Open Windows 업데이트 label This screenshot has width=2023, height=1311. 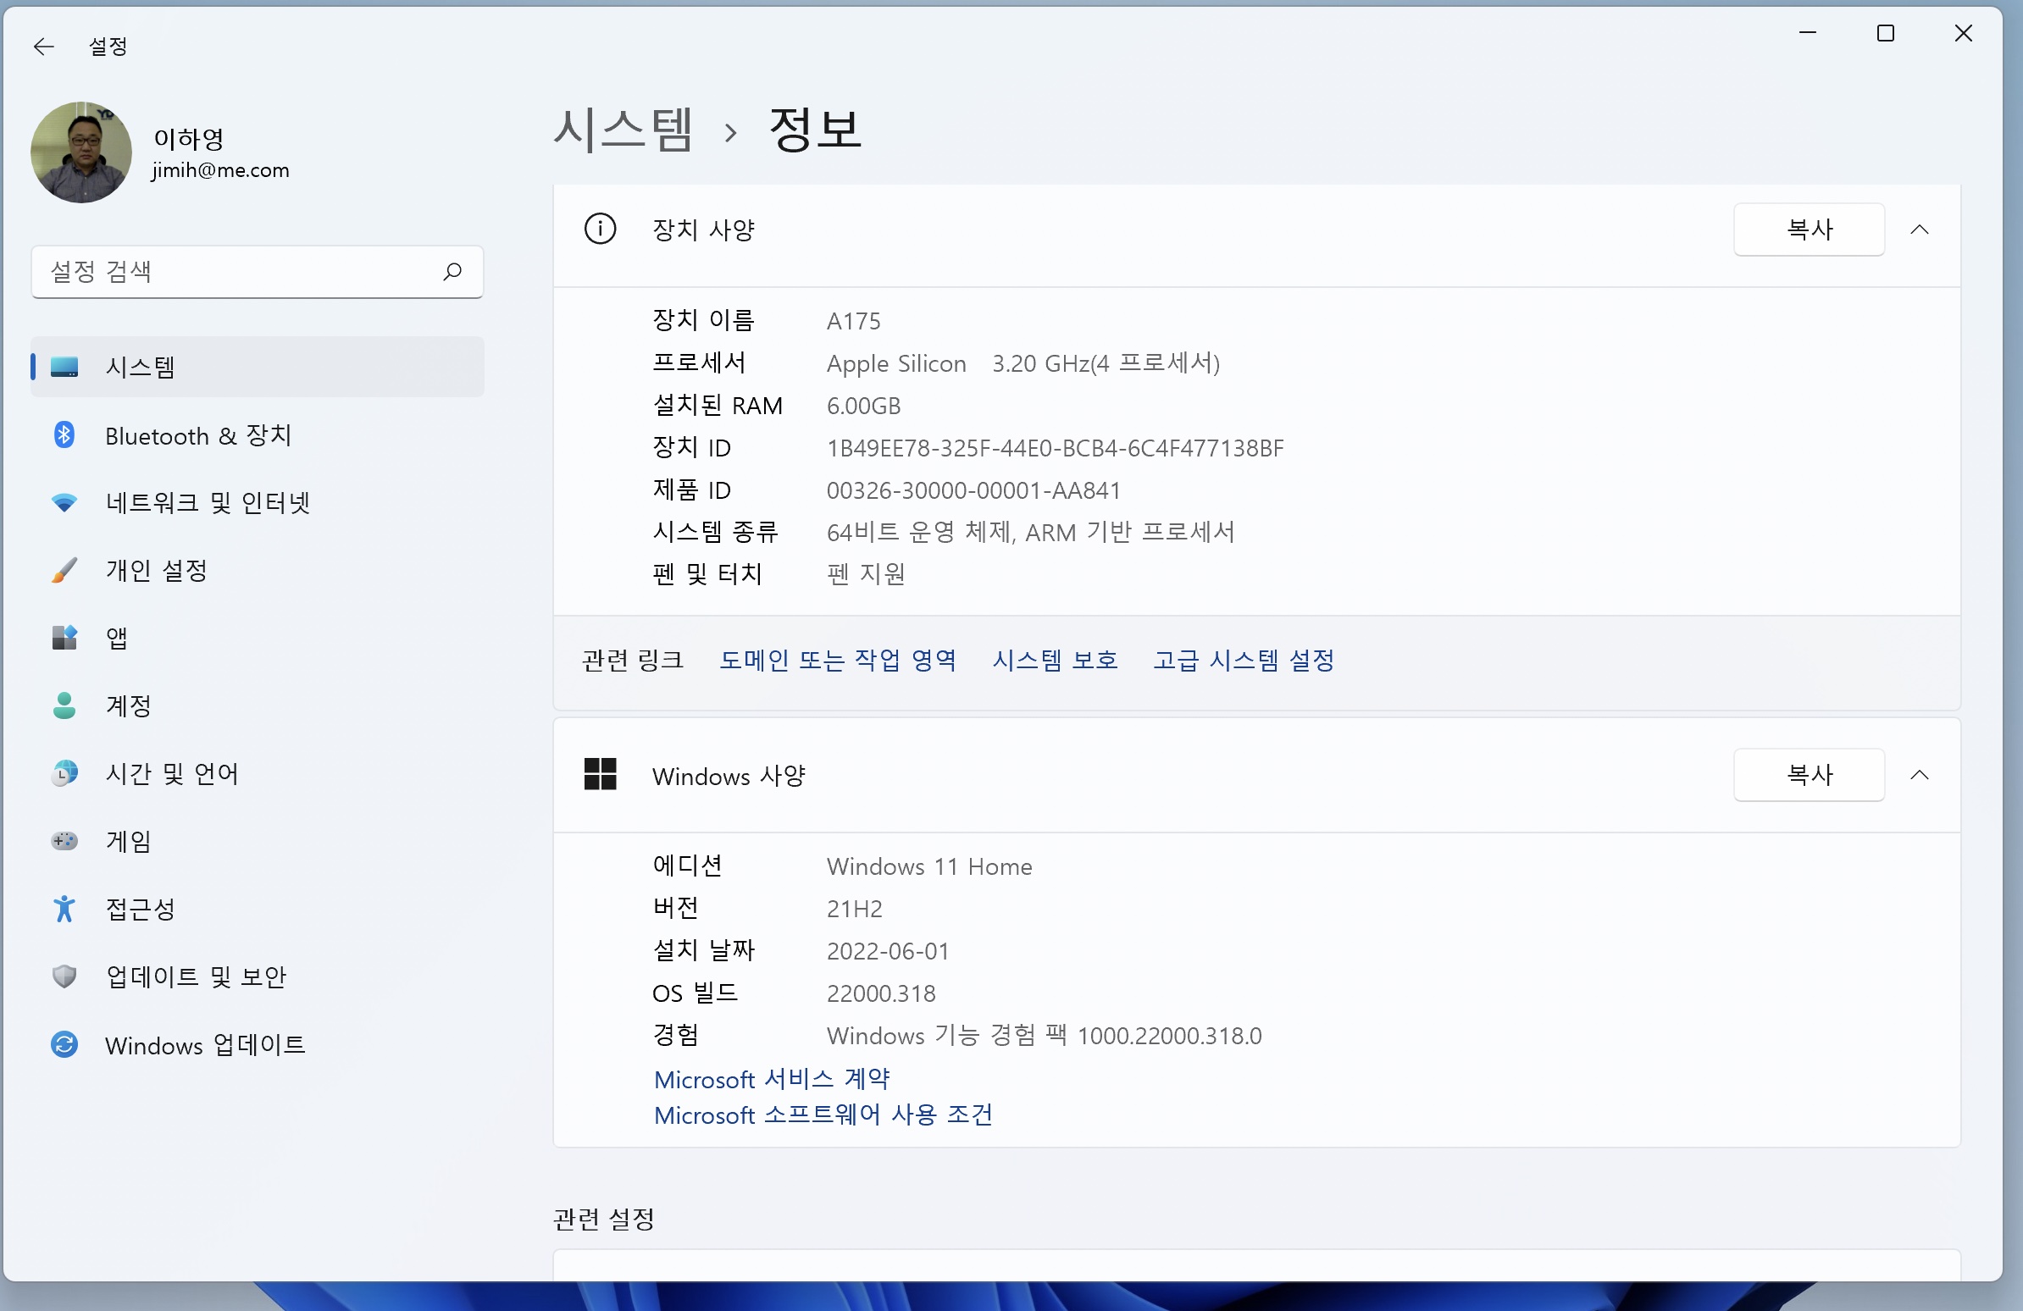point(206,1044)
